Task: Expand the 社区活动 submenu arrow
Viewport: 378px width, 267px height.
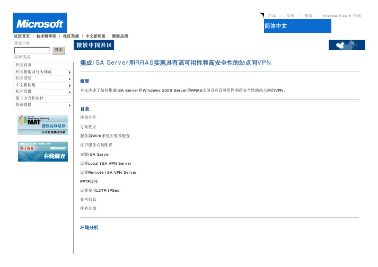Action: (70, 79)
